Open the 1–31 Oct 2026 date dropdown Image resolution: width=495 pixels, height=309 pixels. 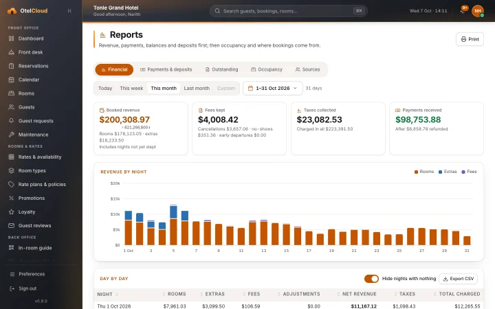[272, 89]
